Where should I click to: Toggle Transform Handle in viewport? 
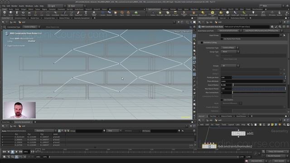pos(16,46)
